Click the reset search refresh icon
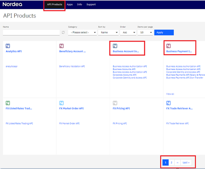The height and width of the screenshot is (169, 205). tap(63, 32)
